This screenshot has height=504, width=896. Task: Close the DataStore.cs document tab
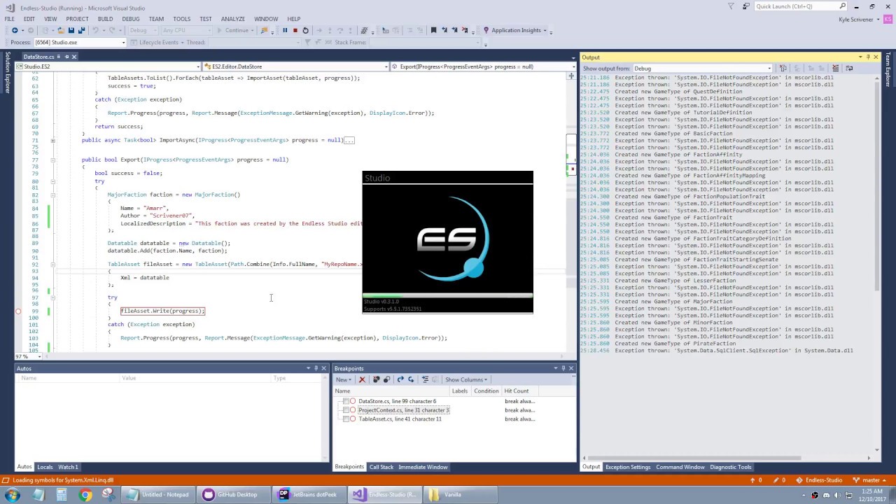coord(74,57)
